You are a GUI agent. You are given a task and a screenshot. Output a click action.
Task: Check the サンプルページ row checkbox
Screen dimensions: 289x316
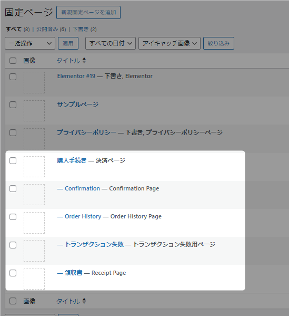[13, 105]
